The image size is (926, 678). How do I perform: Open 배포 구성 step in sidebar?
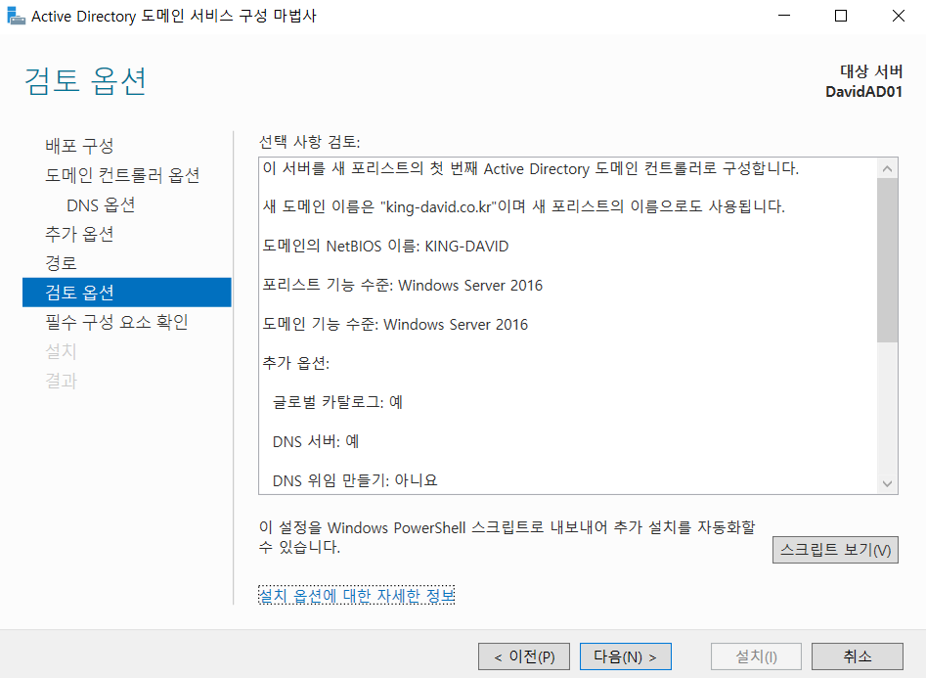pyautogui.click(x=79, y=146)
